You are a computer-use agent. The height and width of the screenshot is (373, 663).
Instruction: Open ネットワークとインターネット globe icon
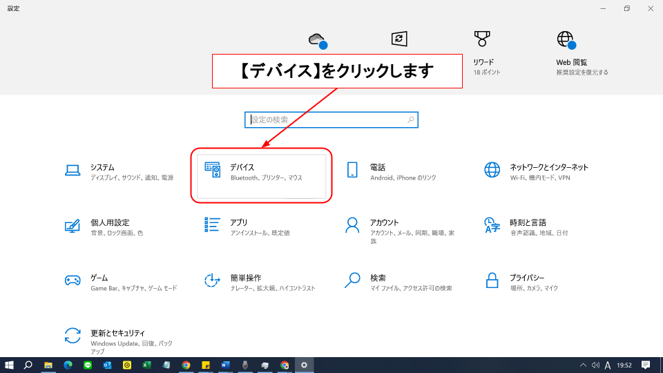[492, 170]
